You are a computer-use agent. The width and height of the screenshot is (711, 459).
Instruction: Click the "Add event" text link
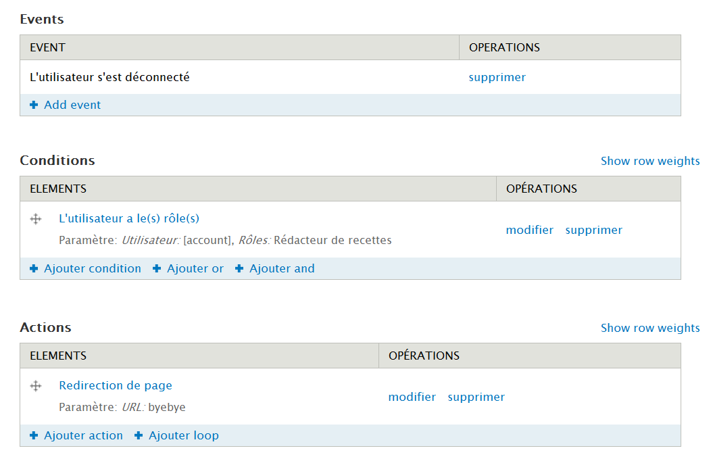[x=72, y=105]
